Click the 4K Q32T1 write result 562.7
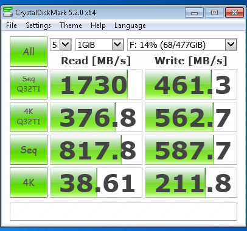 click(x=191, y=117)
